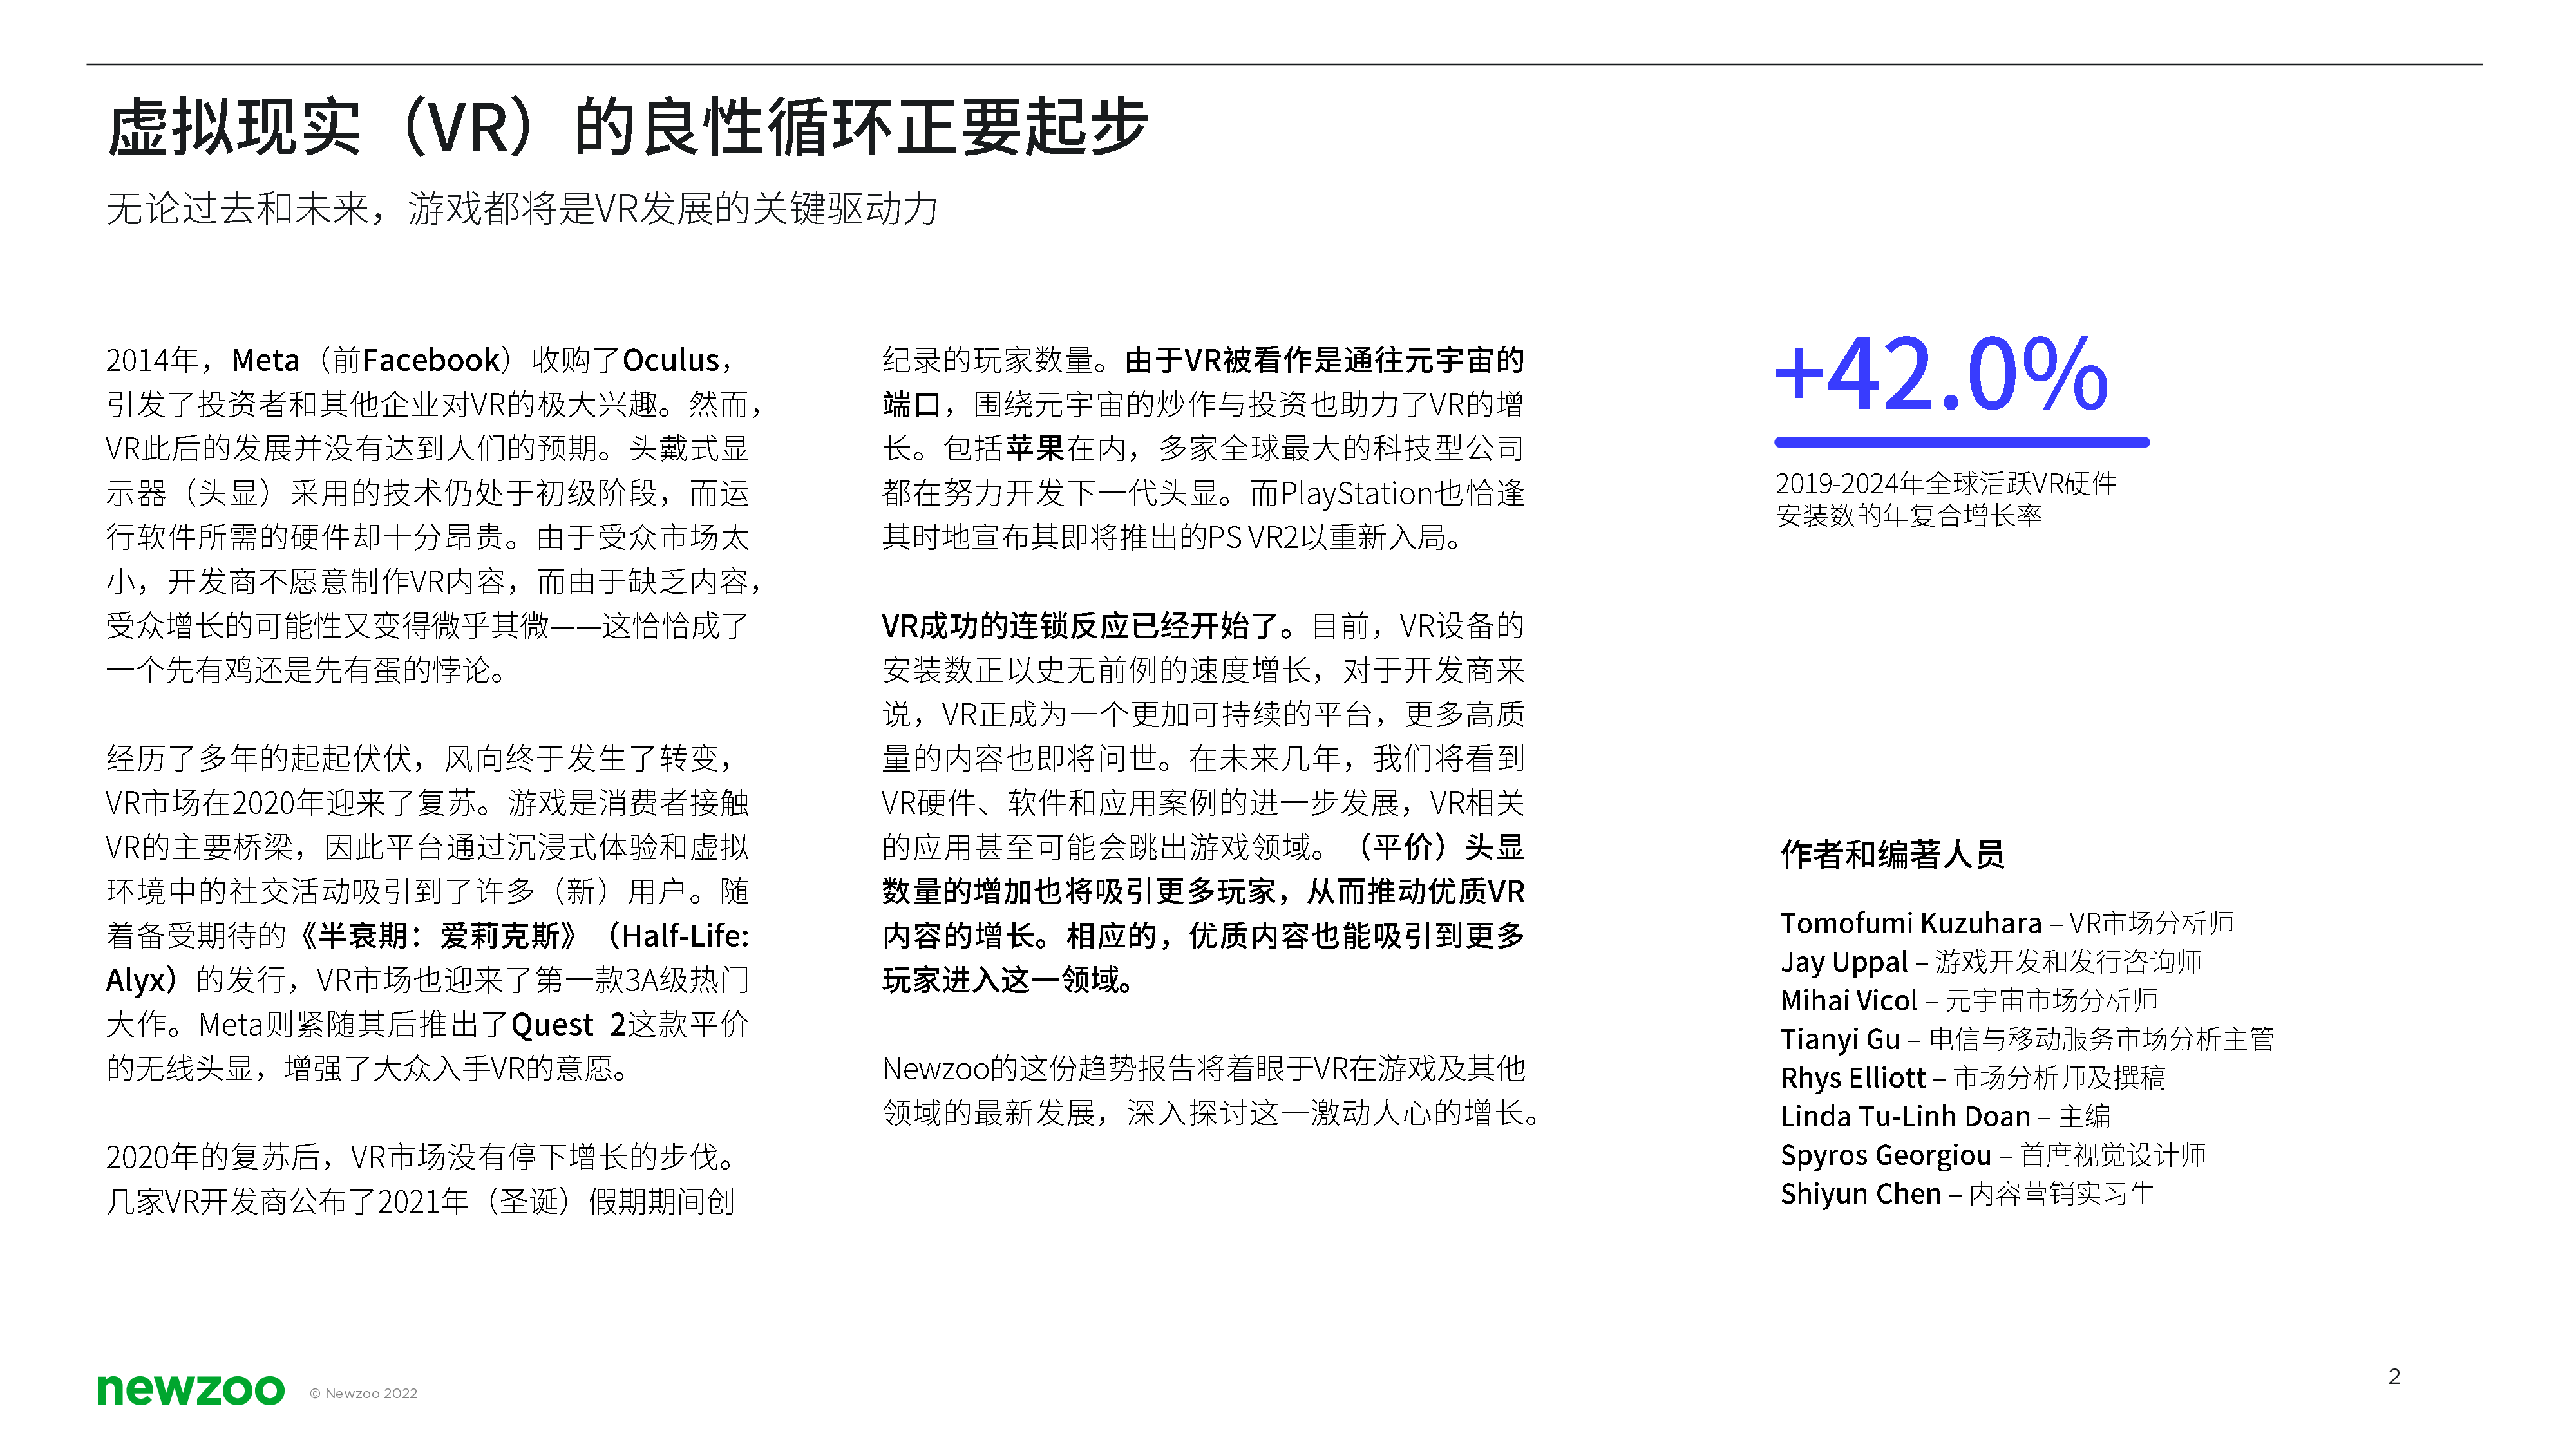Click the heading 作者和编著人员
Viewport: 2576px width, 1449px height.
[x=1892, y=855]
